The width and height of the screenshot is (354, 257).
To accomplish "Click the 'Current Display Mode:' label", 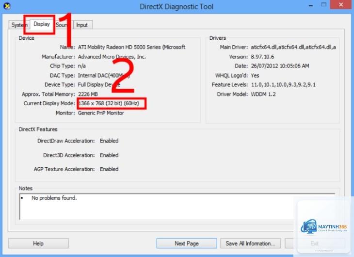I will pyautogui.click(x=49, y=103).
